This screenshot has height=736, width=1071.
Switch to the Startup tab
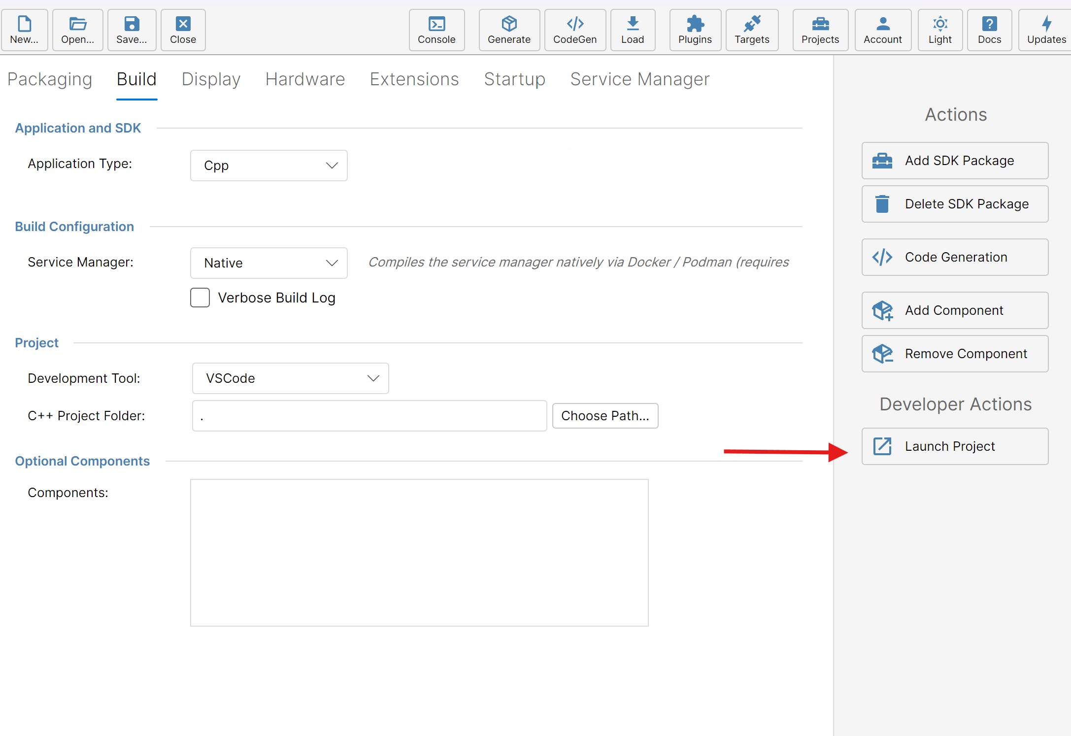pyautogui.click(x=514, y=79)
